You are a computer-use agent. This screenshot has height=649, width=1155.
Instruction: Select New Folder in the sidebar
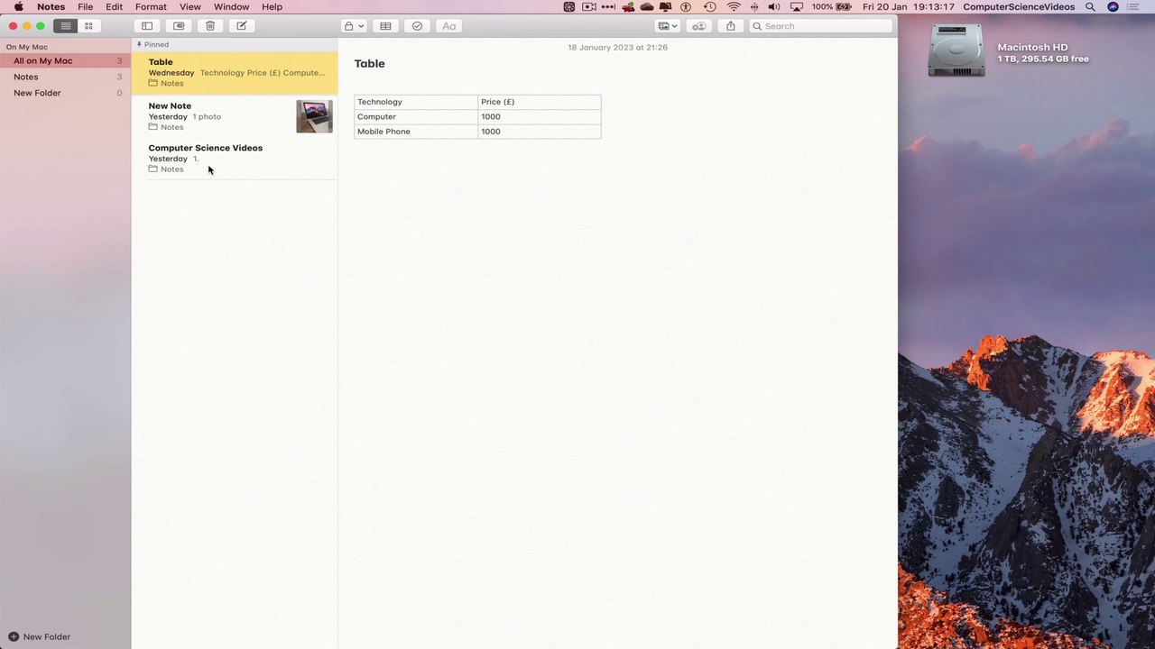[65, 93]
